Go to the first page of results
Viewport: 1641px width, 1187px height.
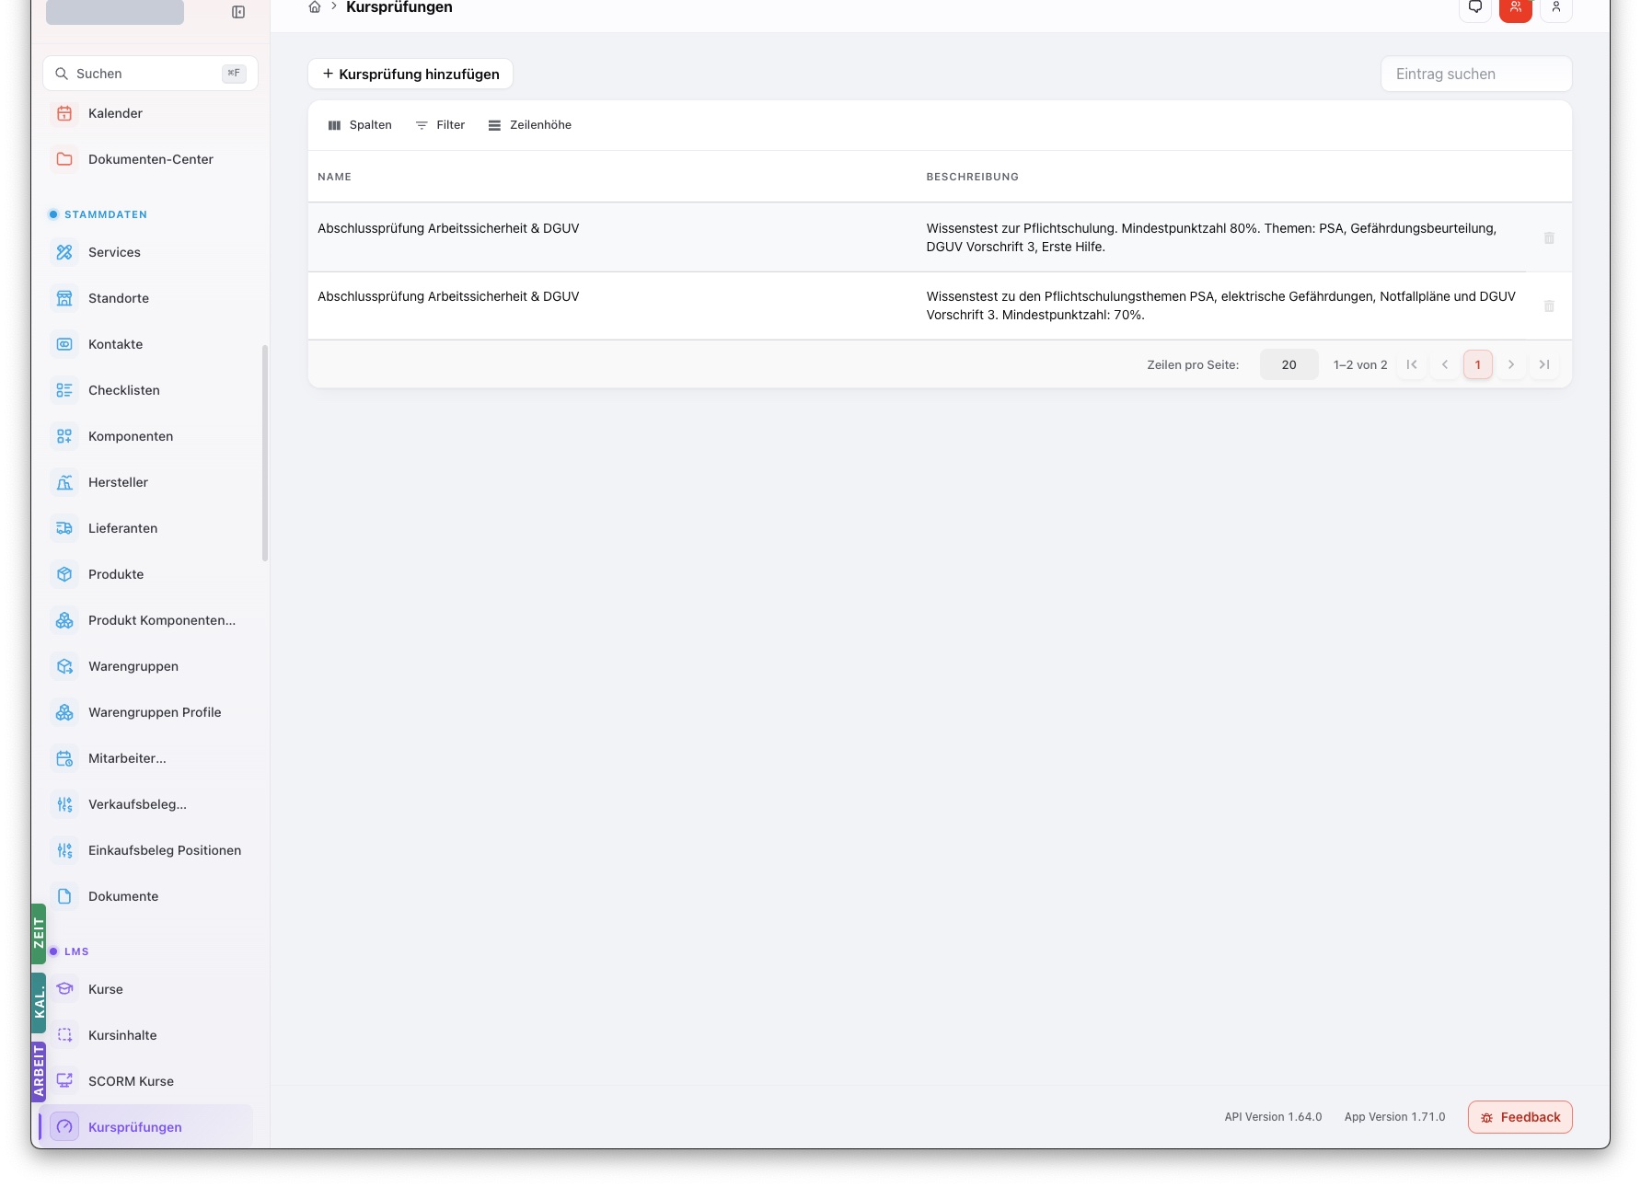point(1412,364)
